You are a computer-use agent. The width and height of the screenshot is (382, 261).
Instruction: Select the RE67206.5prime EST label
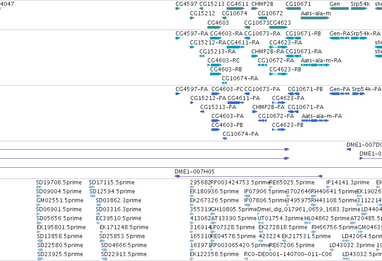[292, 245]
